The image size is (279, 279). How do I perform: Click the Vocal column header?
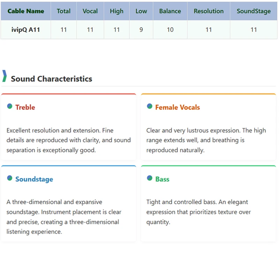90,11
